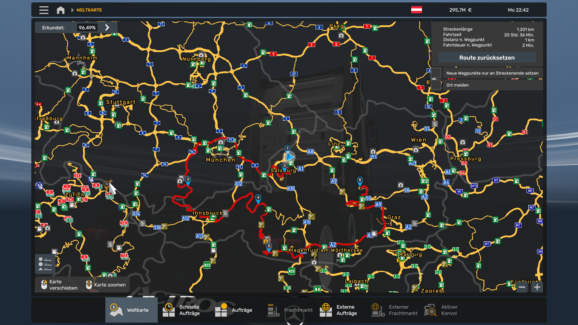Click the Frachtmarkt tab

pyautogui.click(x=290, y=310)
